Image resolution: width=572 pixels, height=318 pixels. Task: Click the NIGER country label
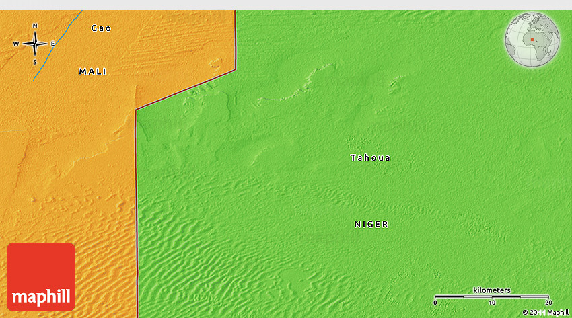(x=371, y=224)
